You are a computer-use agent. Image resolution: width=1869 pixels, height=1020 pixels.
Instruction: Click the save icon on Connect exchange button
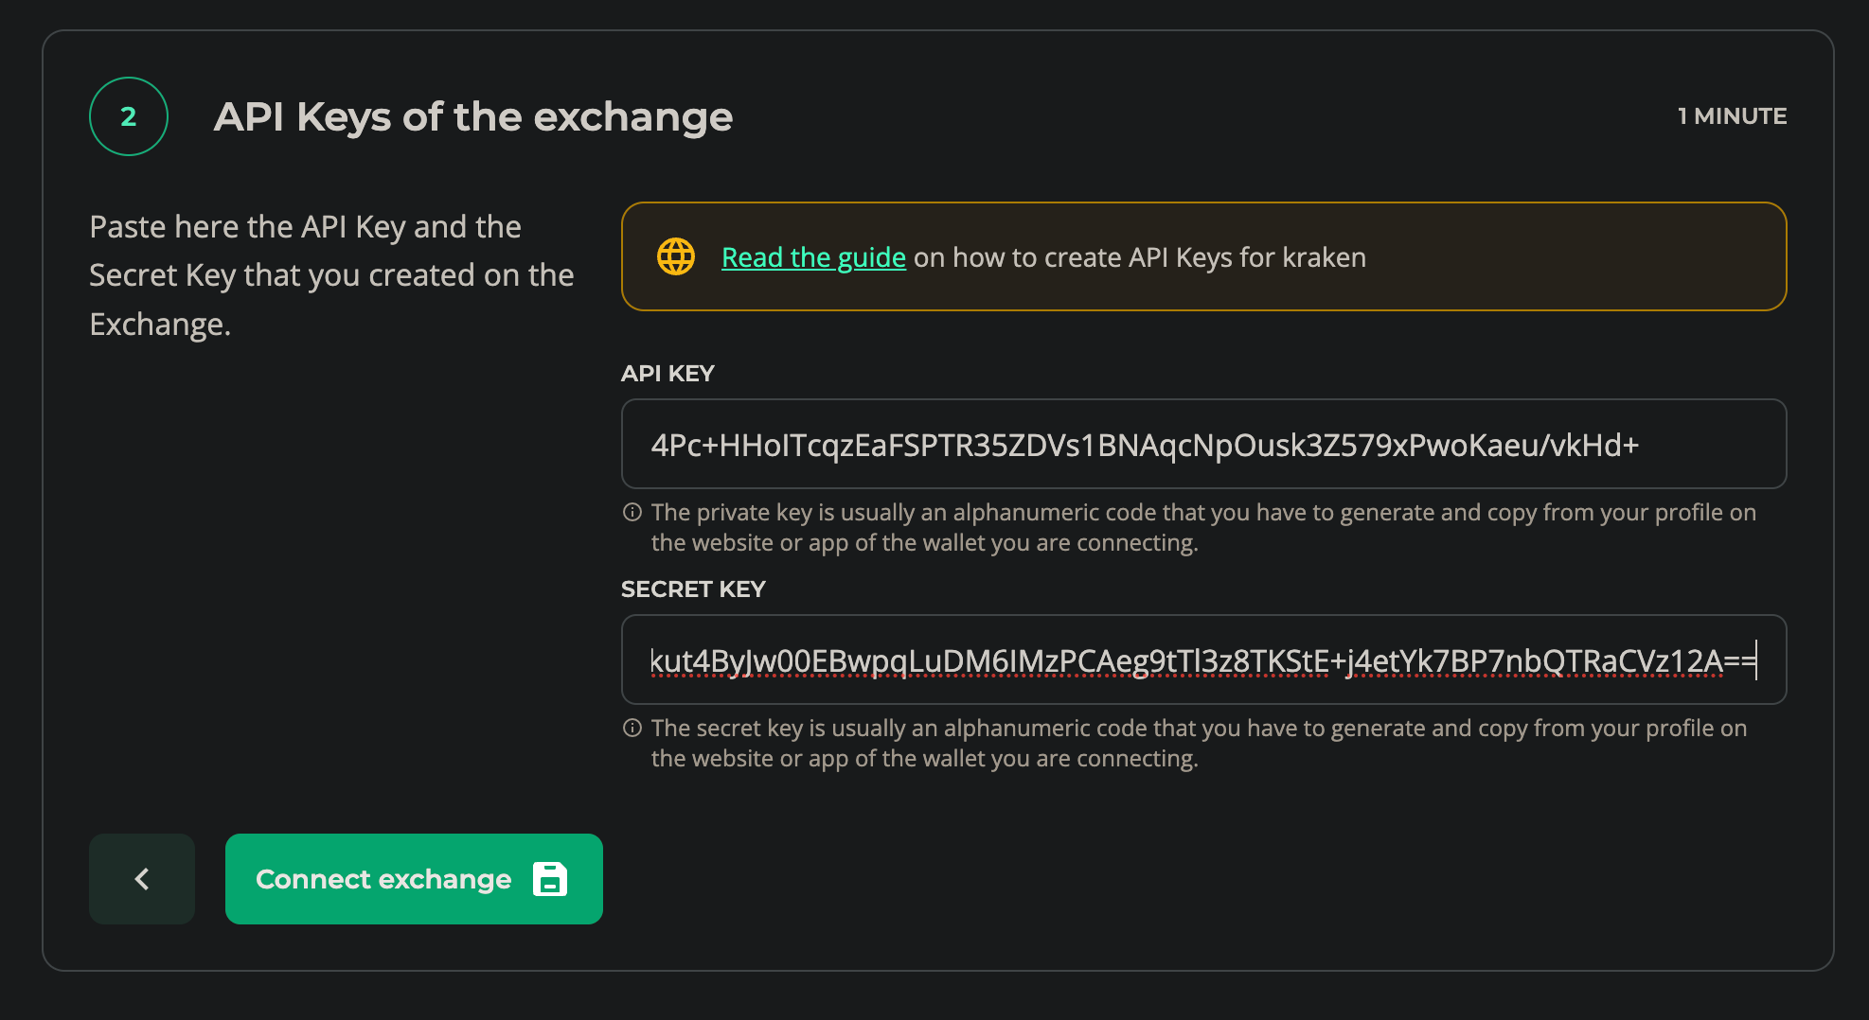pyautogui.click(x=549, y=878)
